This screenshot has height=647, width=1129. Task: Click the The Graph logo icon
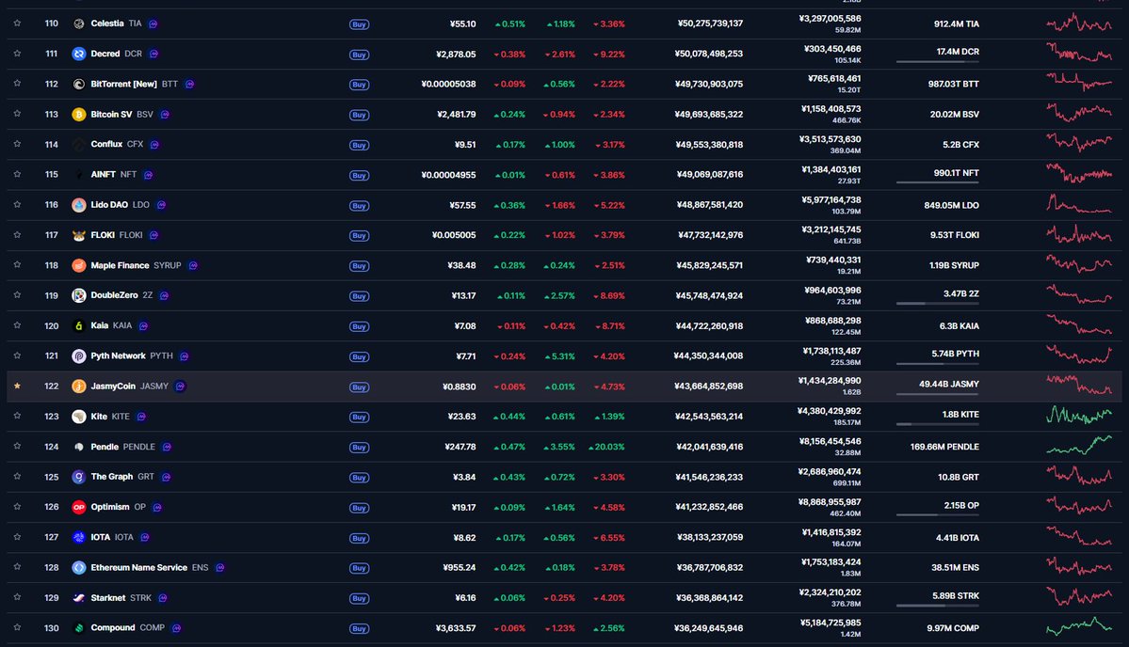point(79,477)
